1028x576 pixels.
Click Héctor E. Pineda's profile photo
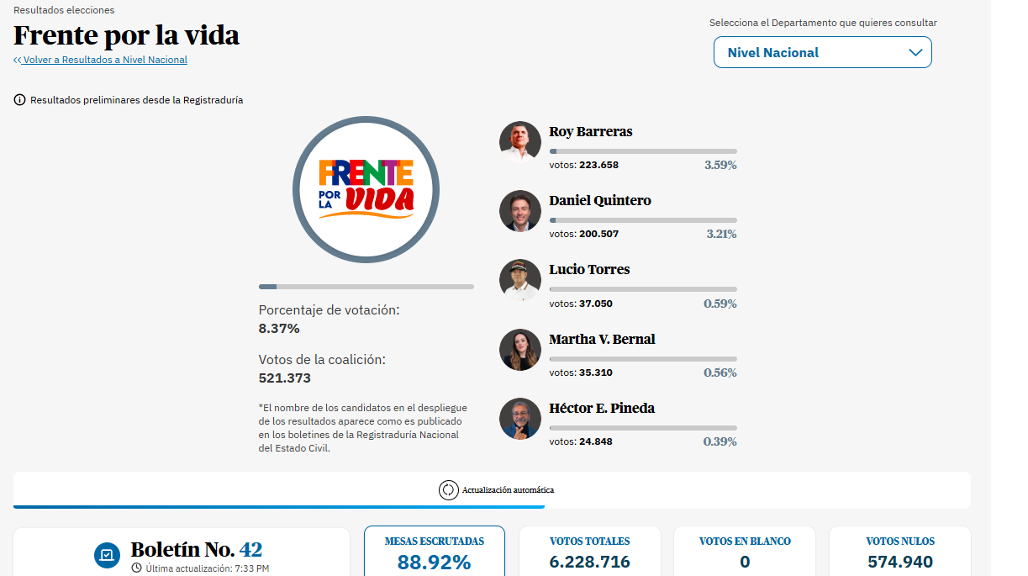(x=519, y=418)
